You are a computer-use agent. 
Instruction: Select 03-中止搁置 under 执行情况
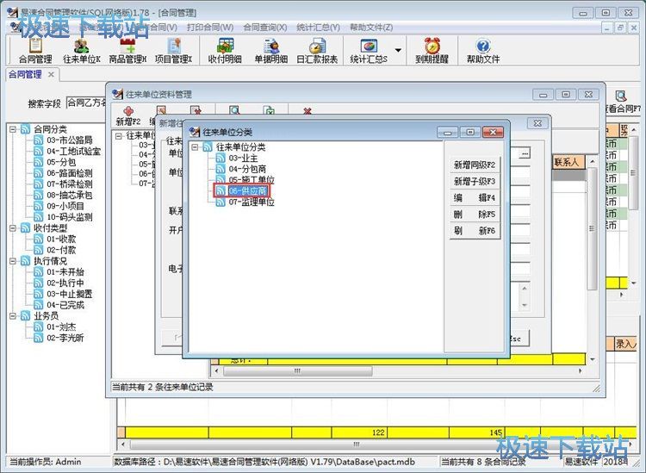point(69,294)
